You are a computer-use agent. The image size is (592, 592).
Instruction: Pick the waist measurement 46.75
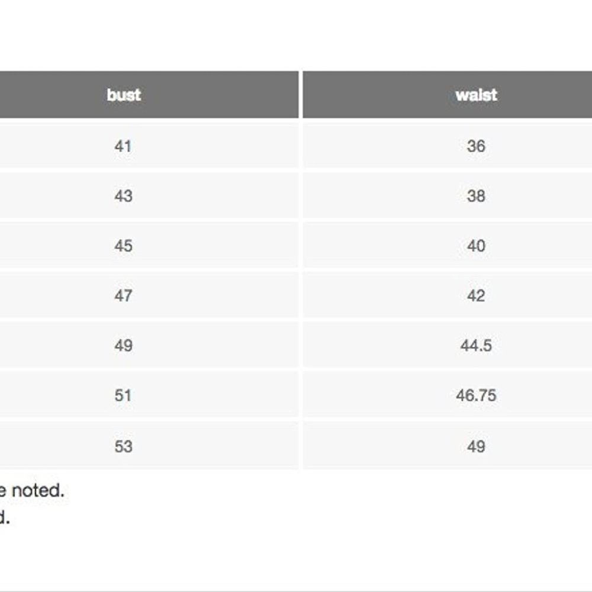(x=476, y=395)
